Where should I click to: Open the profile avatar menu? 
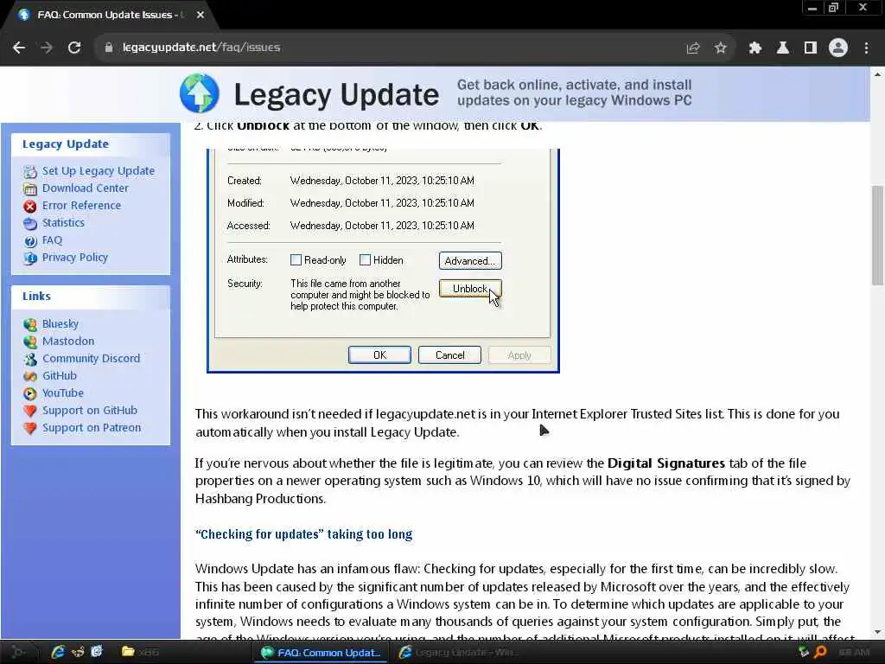(838, 48)
